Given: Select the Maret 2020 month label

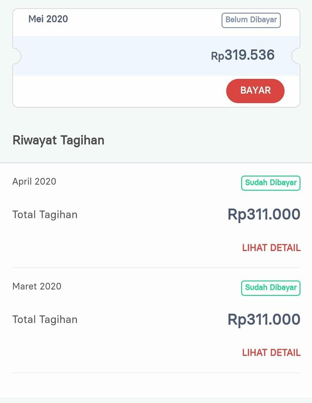Looking at the screenshot, I should (37, 286).
